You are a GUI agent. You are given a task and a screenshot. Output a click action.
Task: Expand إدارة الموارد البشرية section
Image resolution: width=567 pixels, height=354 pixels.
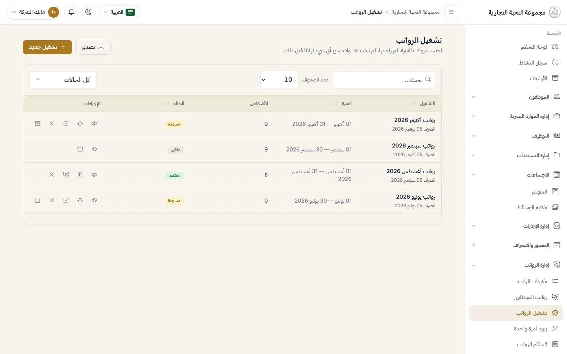516,116
